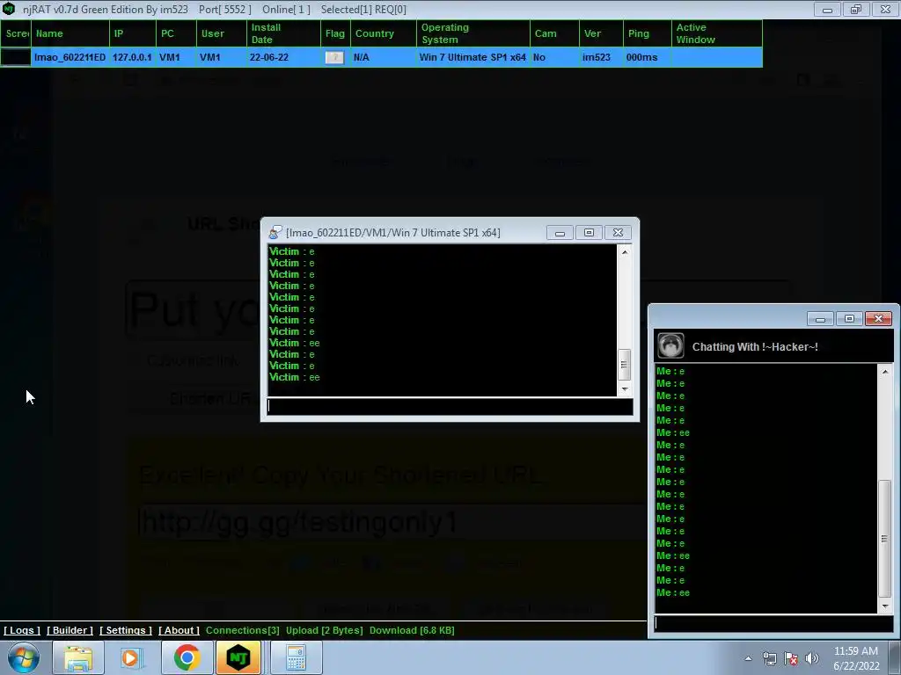Screen dimensions: 901x675
Task: Open File Explorer from the taskbar
Action: pyautogui.click(x=78, y=657)
